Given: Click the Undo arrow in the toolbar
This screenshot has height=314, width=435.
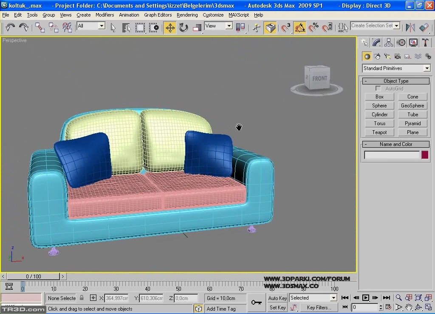Looking at the screenshot, I should click(10, 28).
